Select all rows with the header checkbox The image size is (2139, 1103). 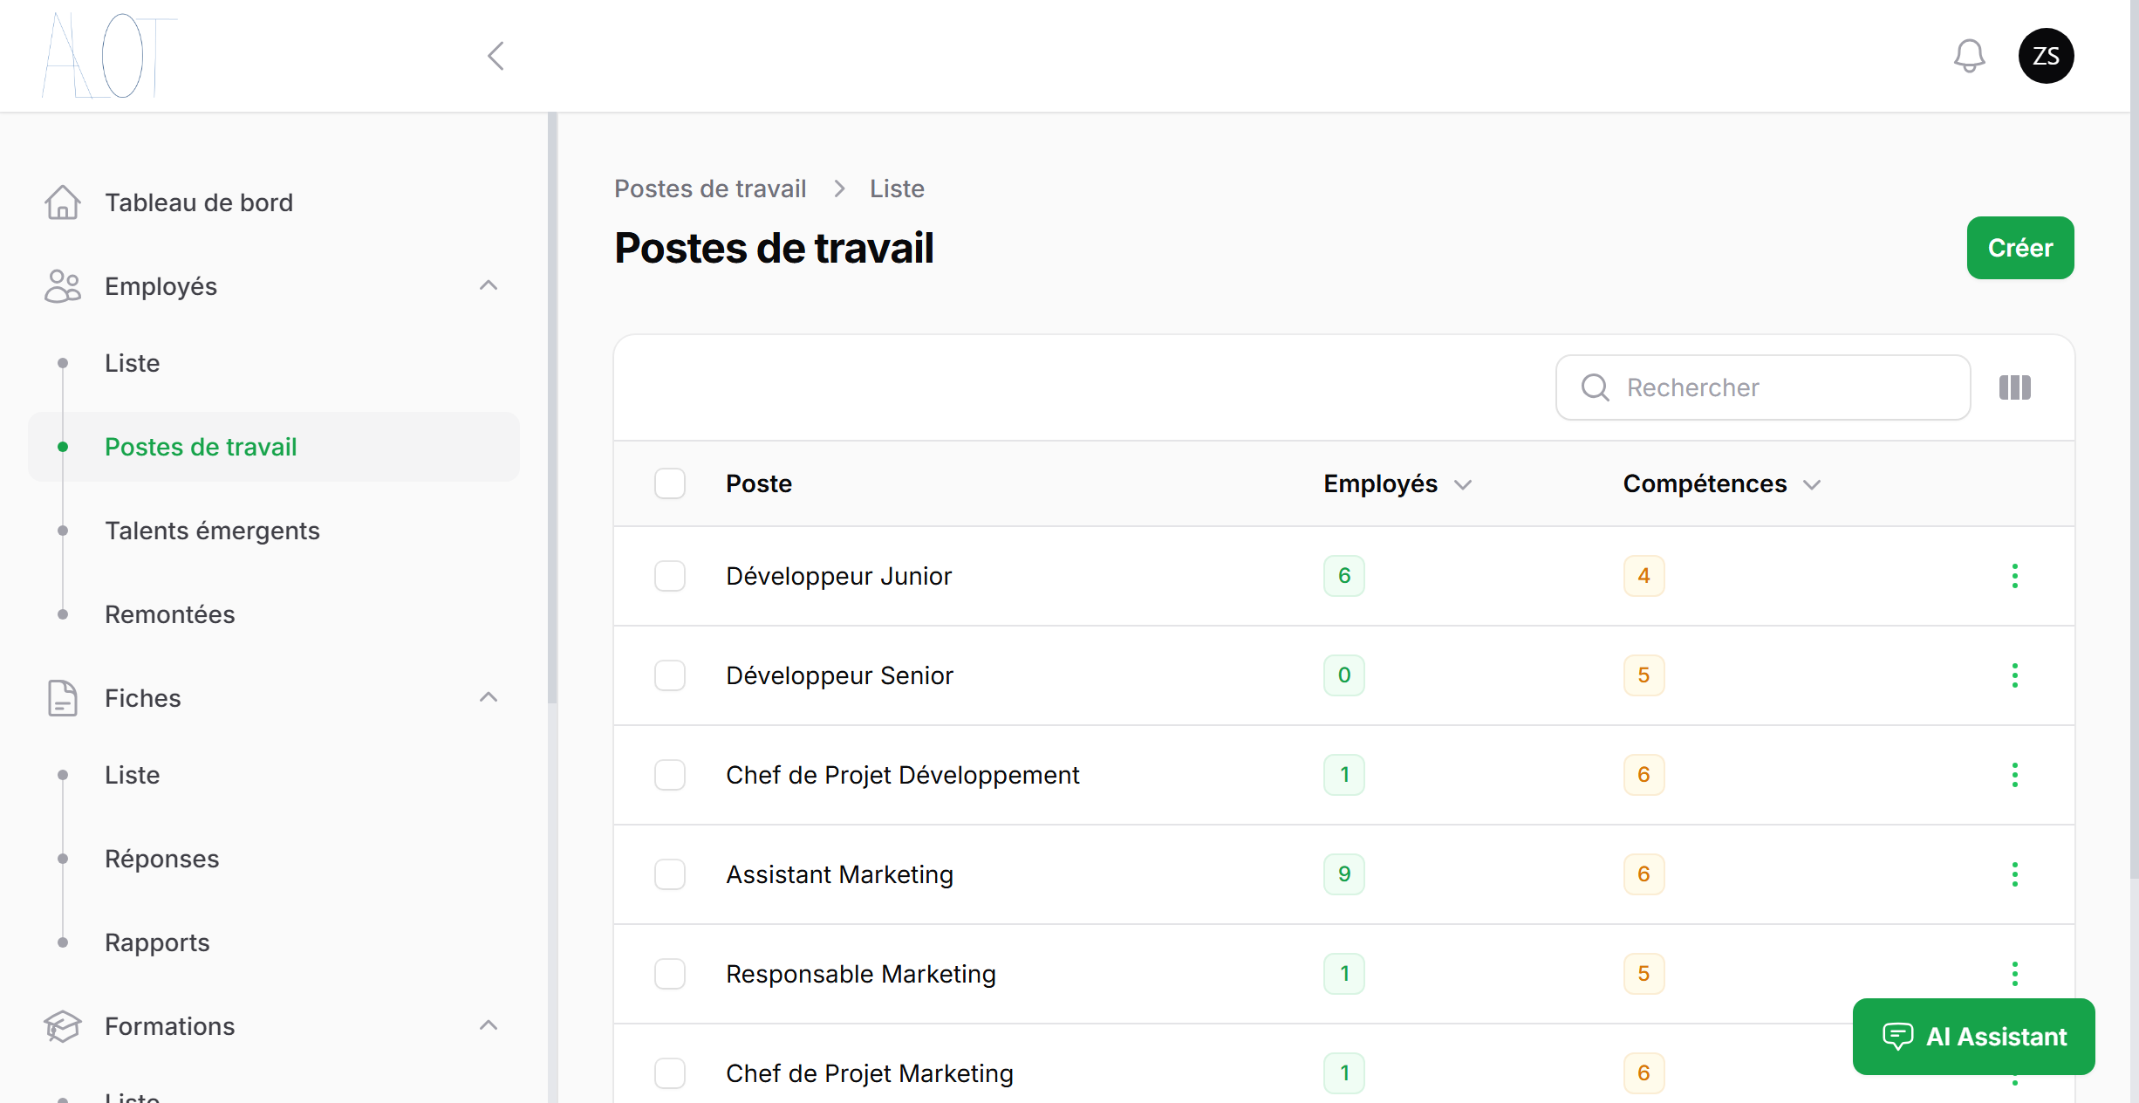pos(670,483)
